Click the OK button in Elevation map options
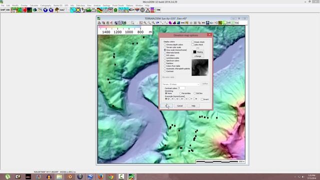 [166, 105]
